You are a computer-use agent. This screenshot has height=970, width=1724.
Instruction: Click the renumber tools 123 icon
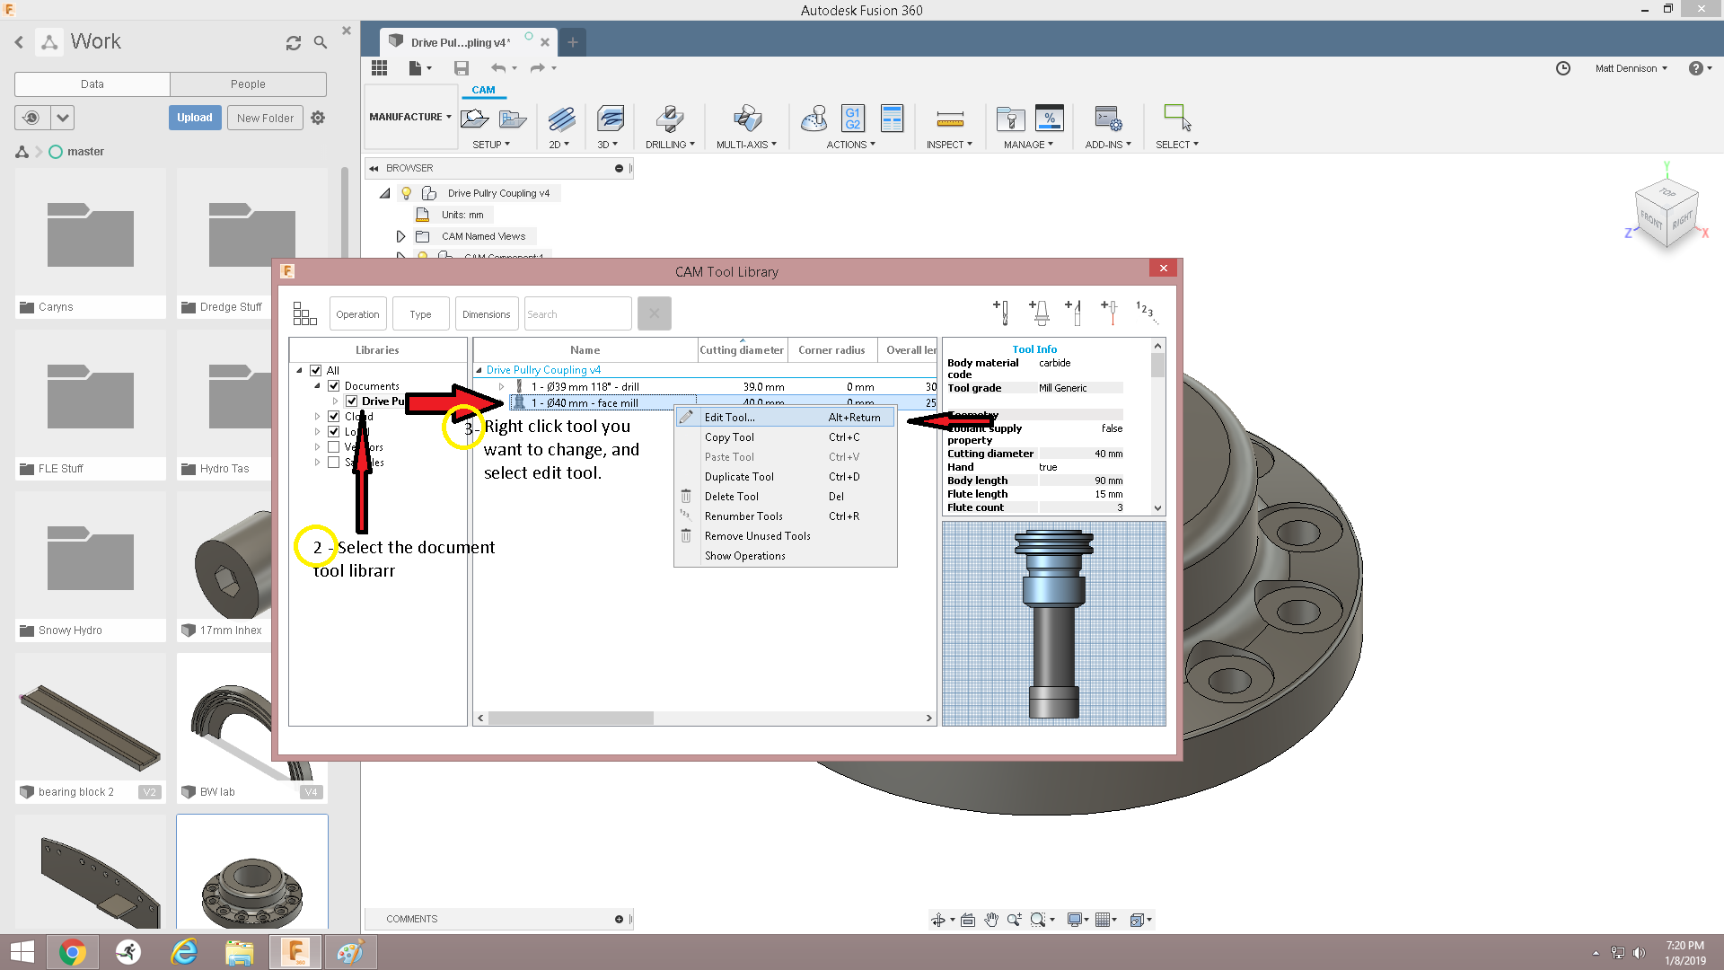click(x=1147, y=313)
